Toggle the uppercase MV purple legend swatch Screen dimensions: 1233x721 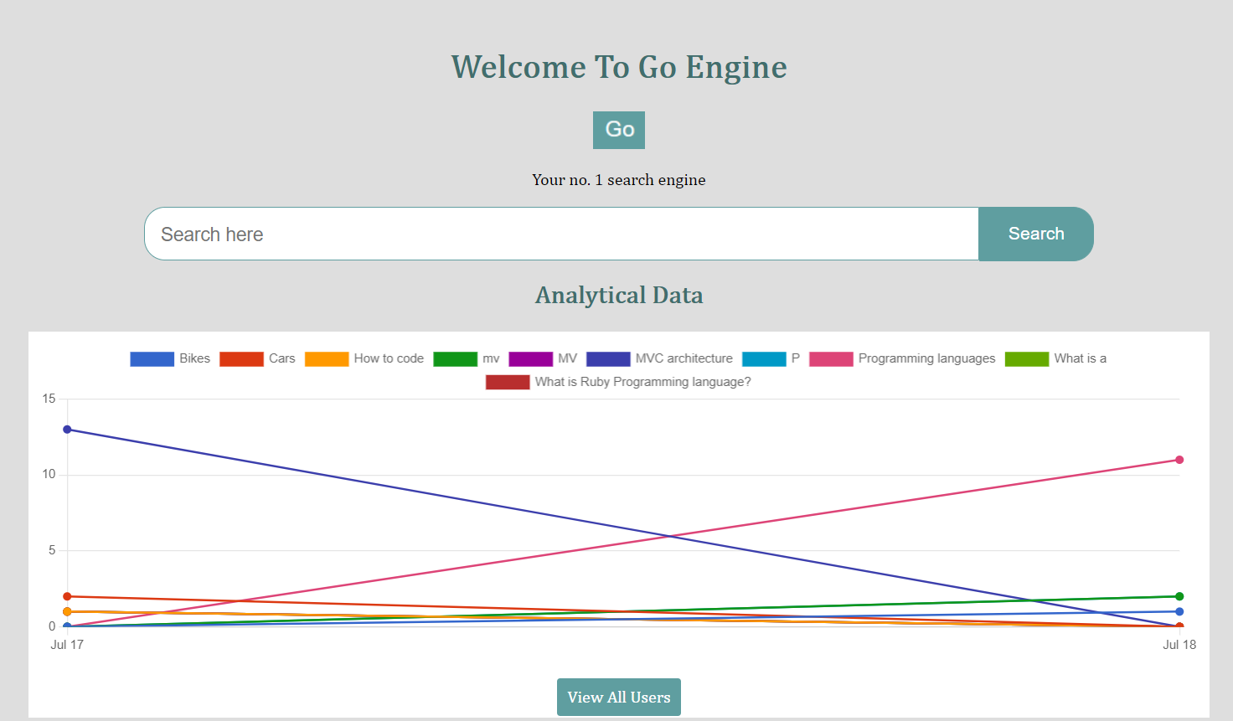[x=530, y=358]
